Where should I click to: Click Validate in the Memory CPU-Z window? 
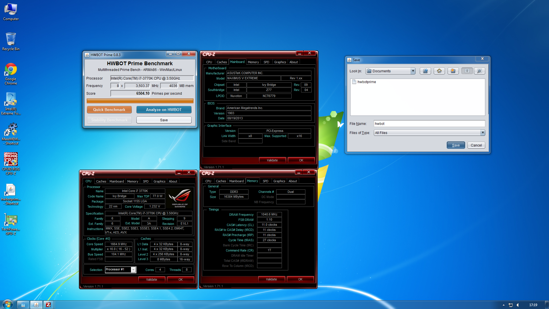271,279
